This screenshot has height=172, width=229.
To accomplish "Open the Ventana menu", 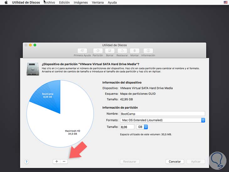I will 98,3.
